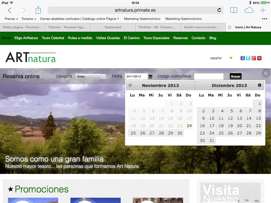The width and height of the screenshot is (271, 203).
Task: Open the Safari share sheet icon
Action: click(x=38, y=10)
